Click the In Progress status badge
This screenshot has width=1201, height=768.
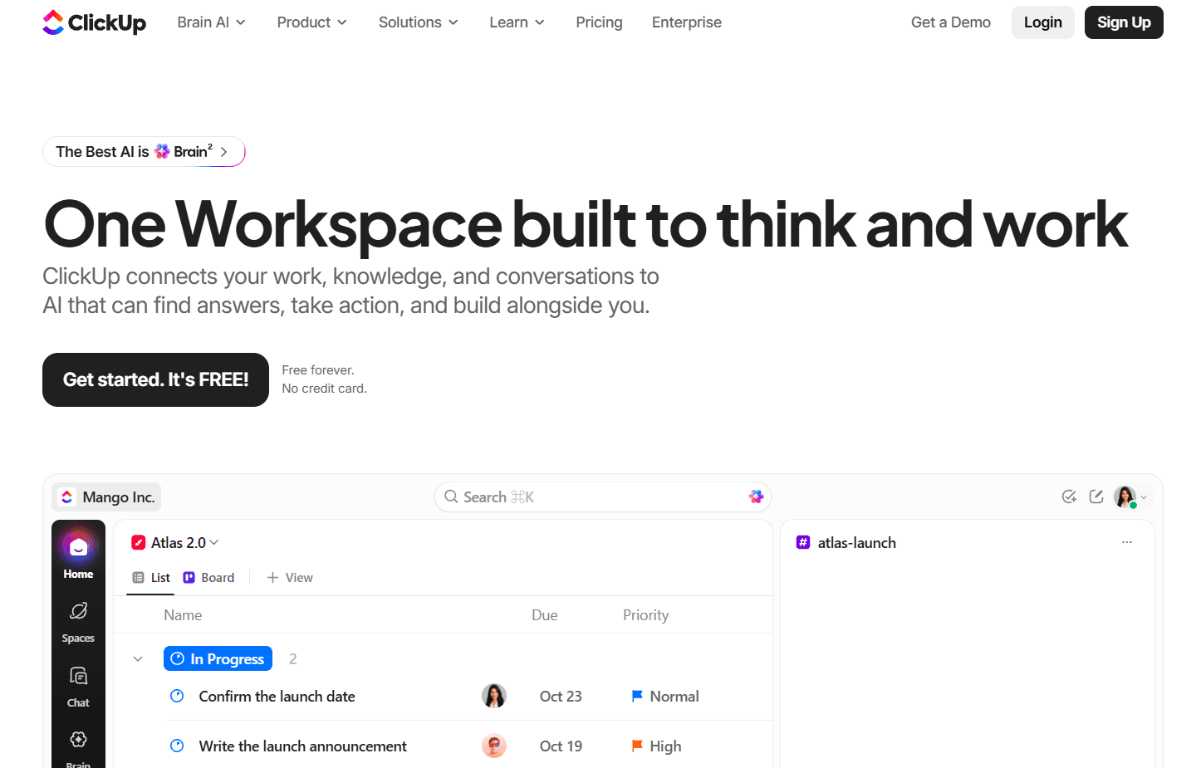(x=218, y=659)
